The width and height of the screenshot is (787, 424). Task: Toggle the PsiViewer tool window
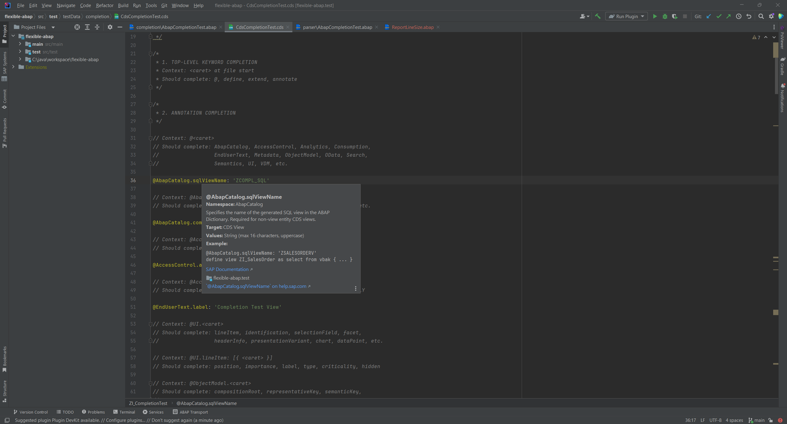(782, 37)
